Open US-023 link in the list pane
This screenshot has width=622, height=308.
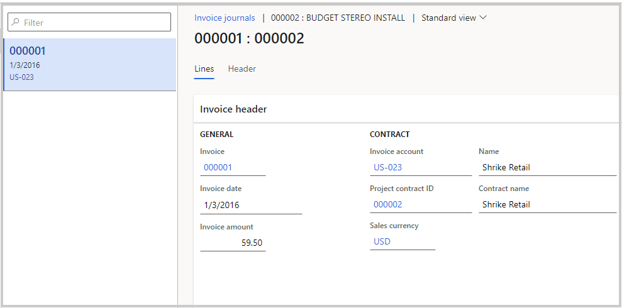click(x=21, y=77)
